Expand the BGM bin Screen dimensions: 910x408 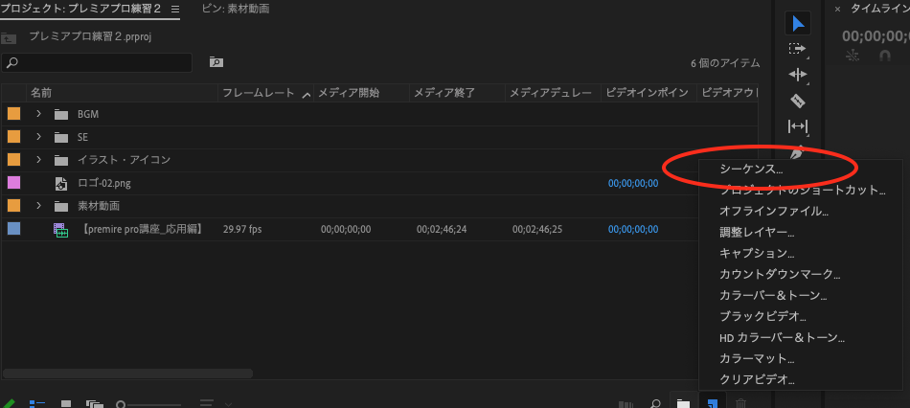point(39,114)
